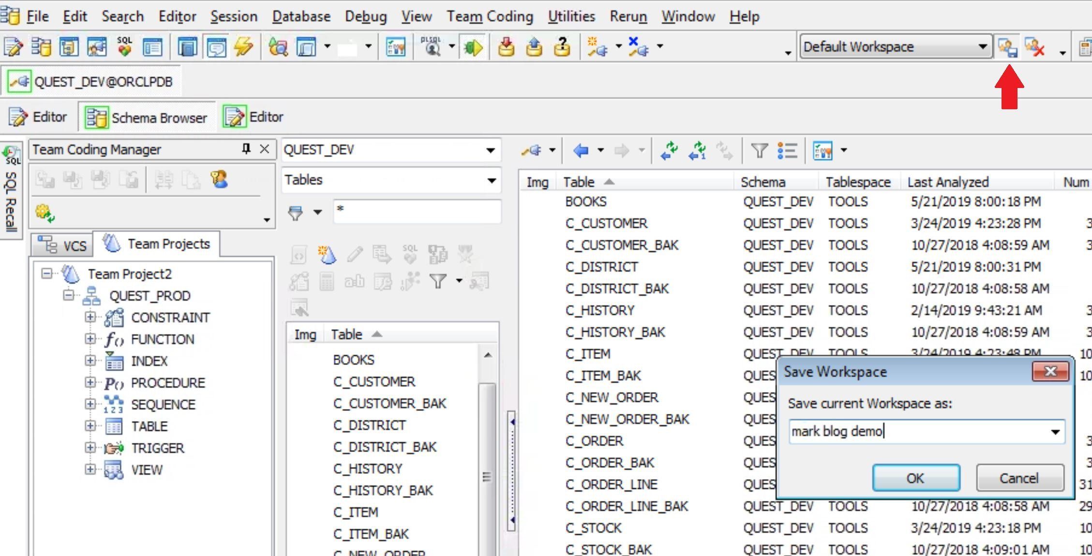This screenshot has height=556, width=1092.
Task: Collapse the QUEST_PROD tree node
Action: tap(69, 295)
